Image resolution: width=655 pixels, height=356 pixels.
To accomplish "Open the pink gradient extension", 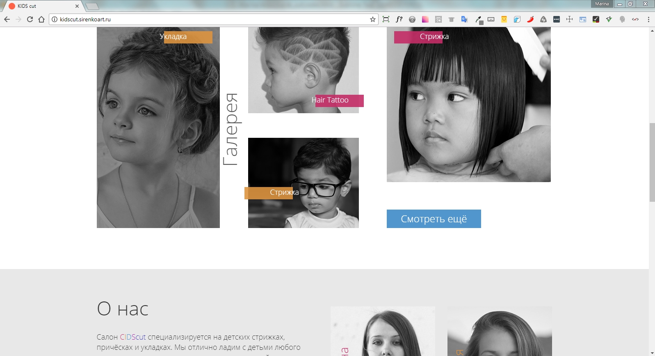I will pyautogui.click(x=425, y=19).
